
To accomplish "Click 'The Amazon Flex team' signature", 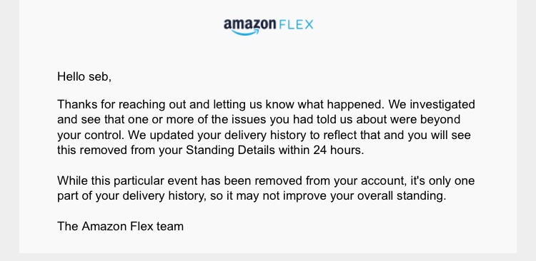I will (x=120, y=226).
